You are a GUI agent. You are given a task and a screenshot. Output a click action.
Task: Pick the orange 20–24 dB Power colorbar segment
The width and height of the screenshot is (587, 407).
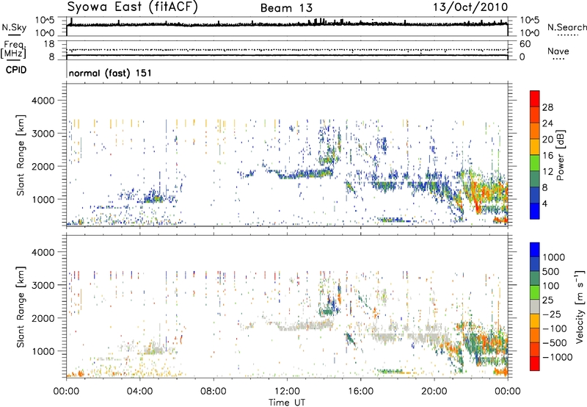tap(535, 131)
